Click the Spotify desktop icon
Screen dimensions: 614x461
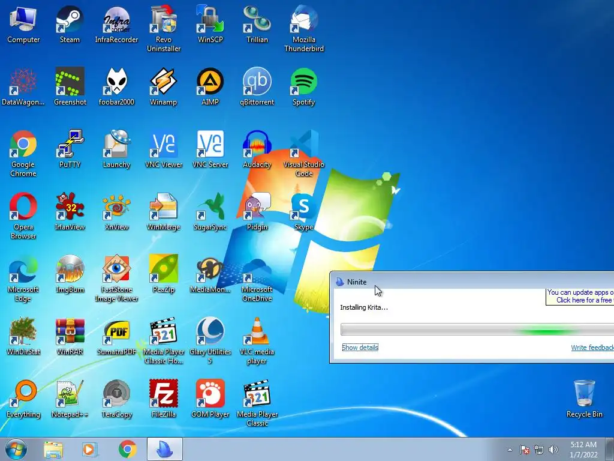click(x=304, y=86)
